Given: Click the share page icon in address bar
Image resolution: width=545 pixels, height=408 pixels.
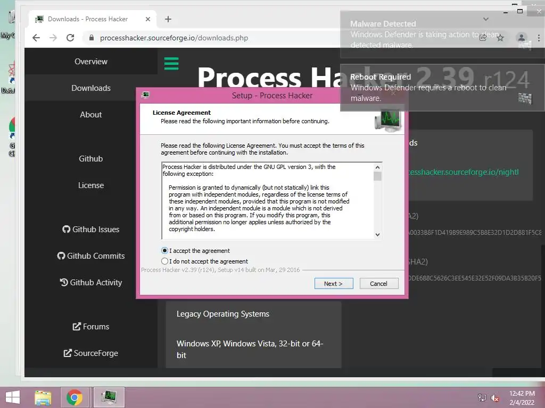Looking at the screenshot, I should 483,38.
